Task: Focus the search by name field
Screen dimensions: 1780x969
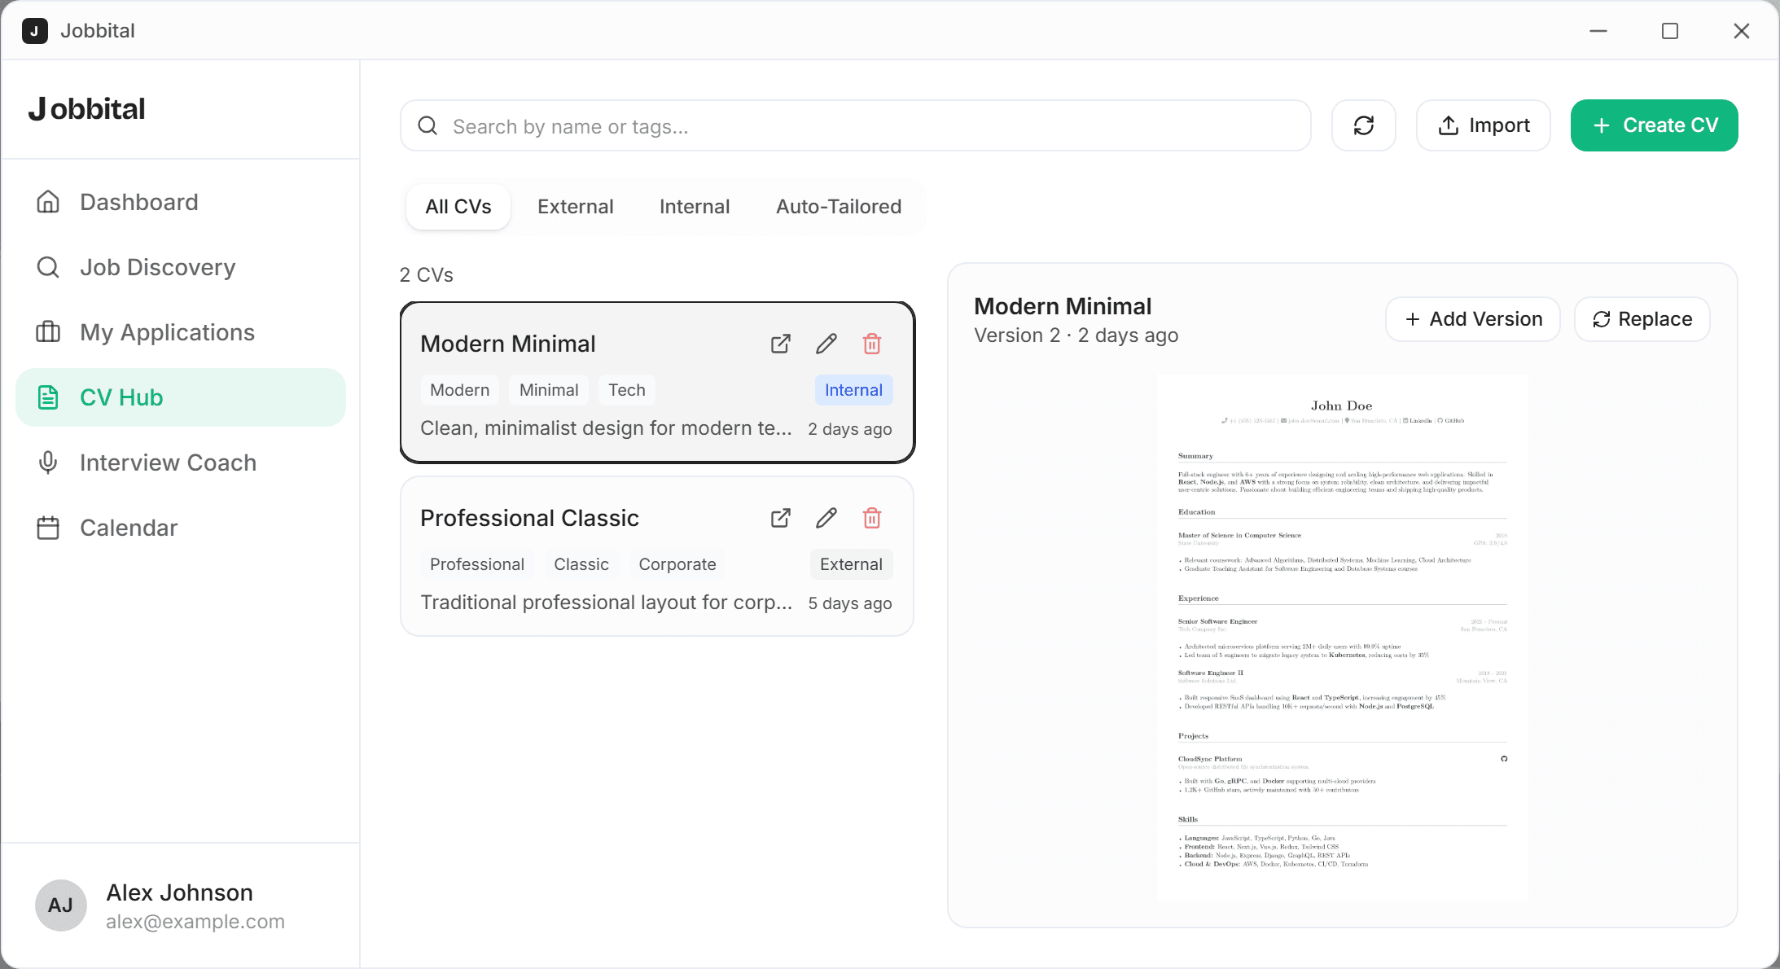Action: pos(855,126)
